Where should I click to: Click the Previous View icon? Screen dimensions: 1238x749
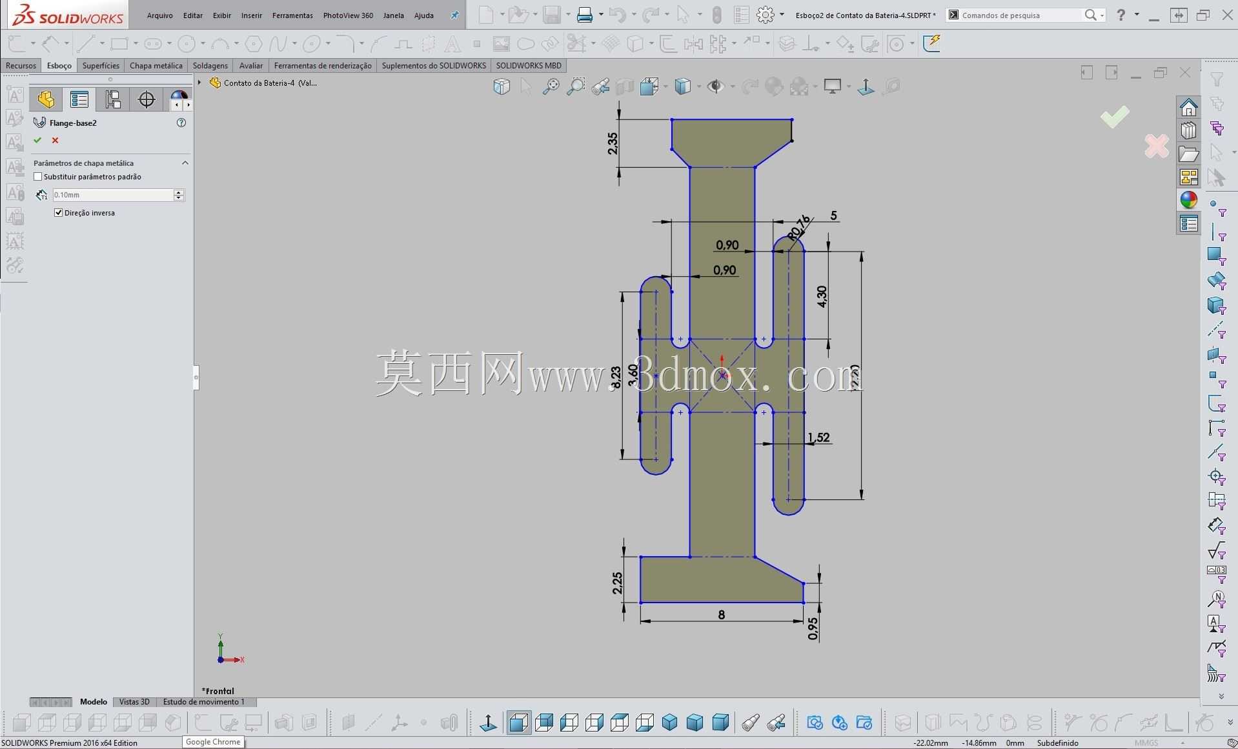click(x=600, y=86)
